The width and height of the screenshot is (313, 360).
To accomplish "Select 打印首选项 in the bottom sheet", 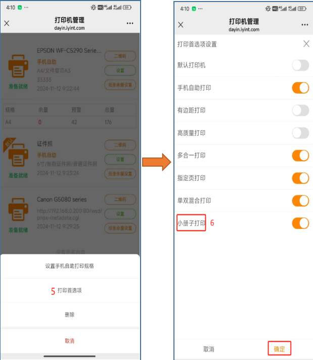I will [x=70, y=291].
